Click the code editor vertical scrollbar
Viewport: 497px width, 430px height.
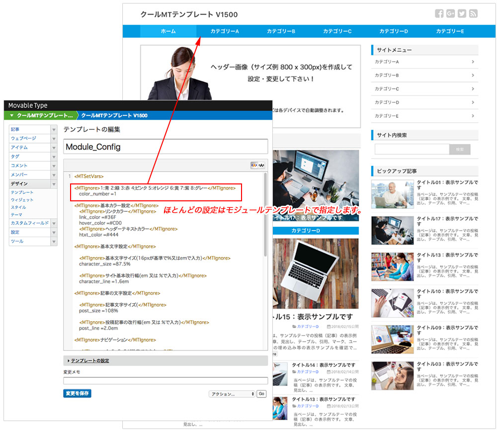coord(265,214)
